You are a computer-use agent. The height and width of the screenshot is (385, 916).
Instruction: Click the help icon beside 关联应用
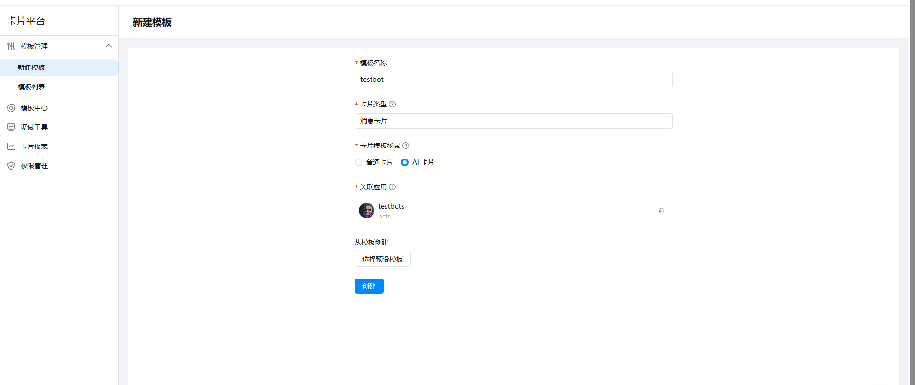[x=392, y=187]
